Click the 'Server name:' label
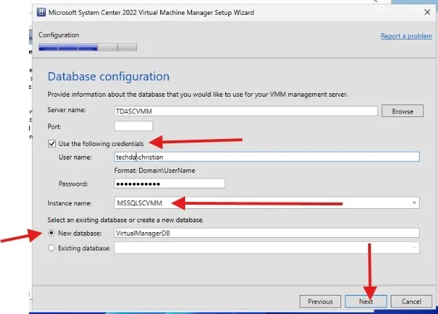Viewport: 438px width, 314px height. [x=67, y=110]
